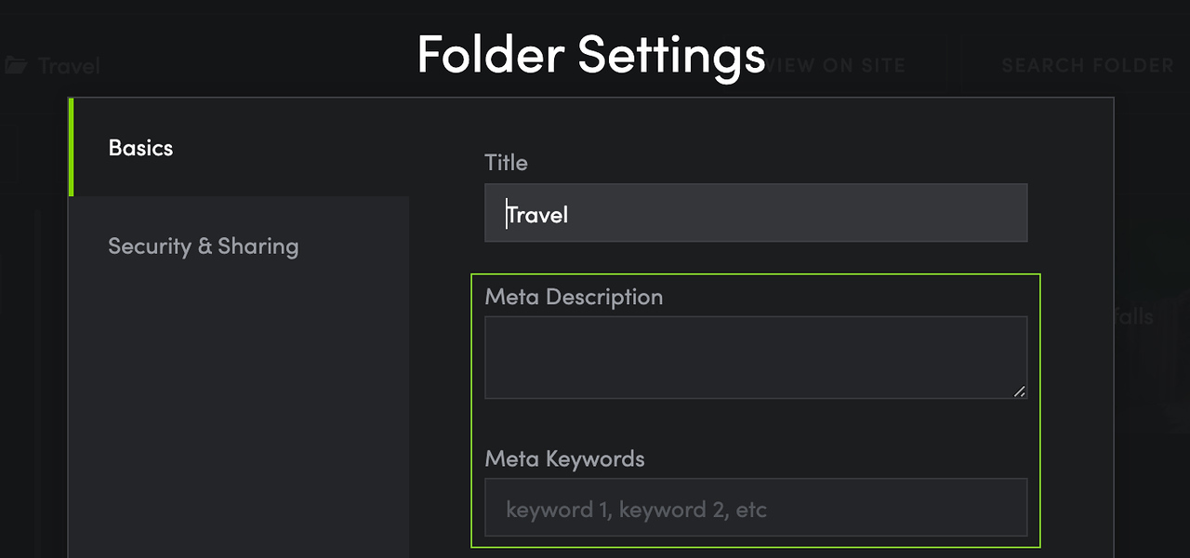Click the green active indicator beside Basics
1190x558 pixels.
pos(71,147)
